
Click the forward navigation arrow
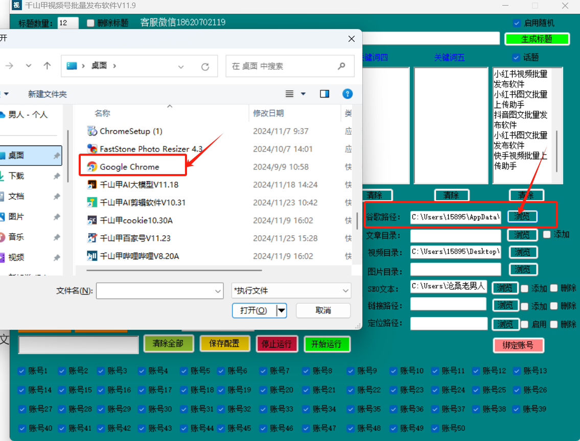coord(9,66)
